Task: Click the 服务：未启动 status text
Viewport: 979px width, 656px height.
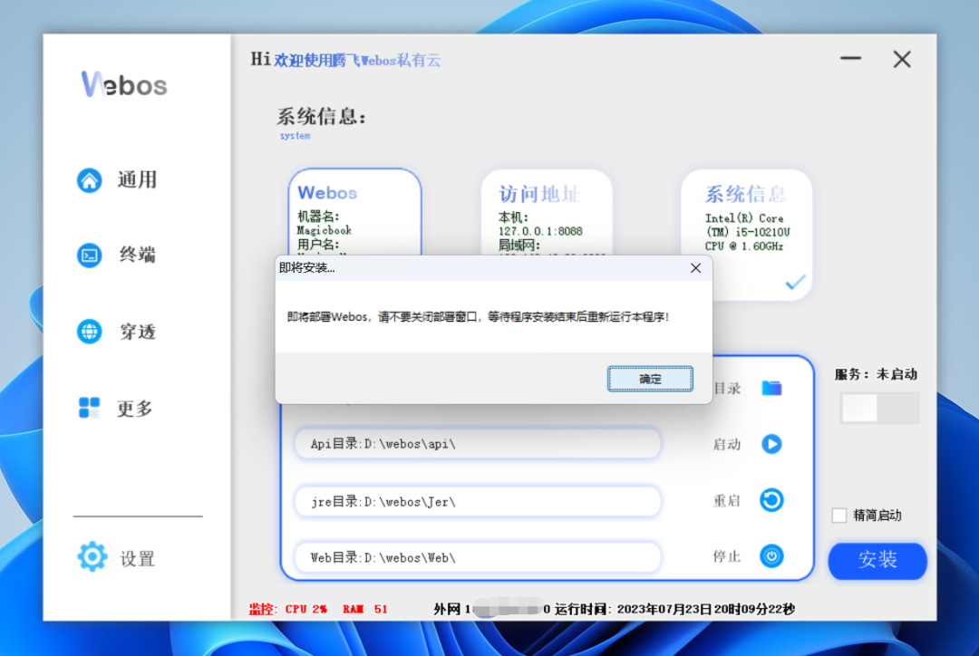Action: [x=876, y=374]
